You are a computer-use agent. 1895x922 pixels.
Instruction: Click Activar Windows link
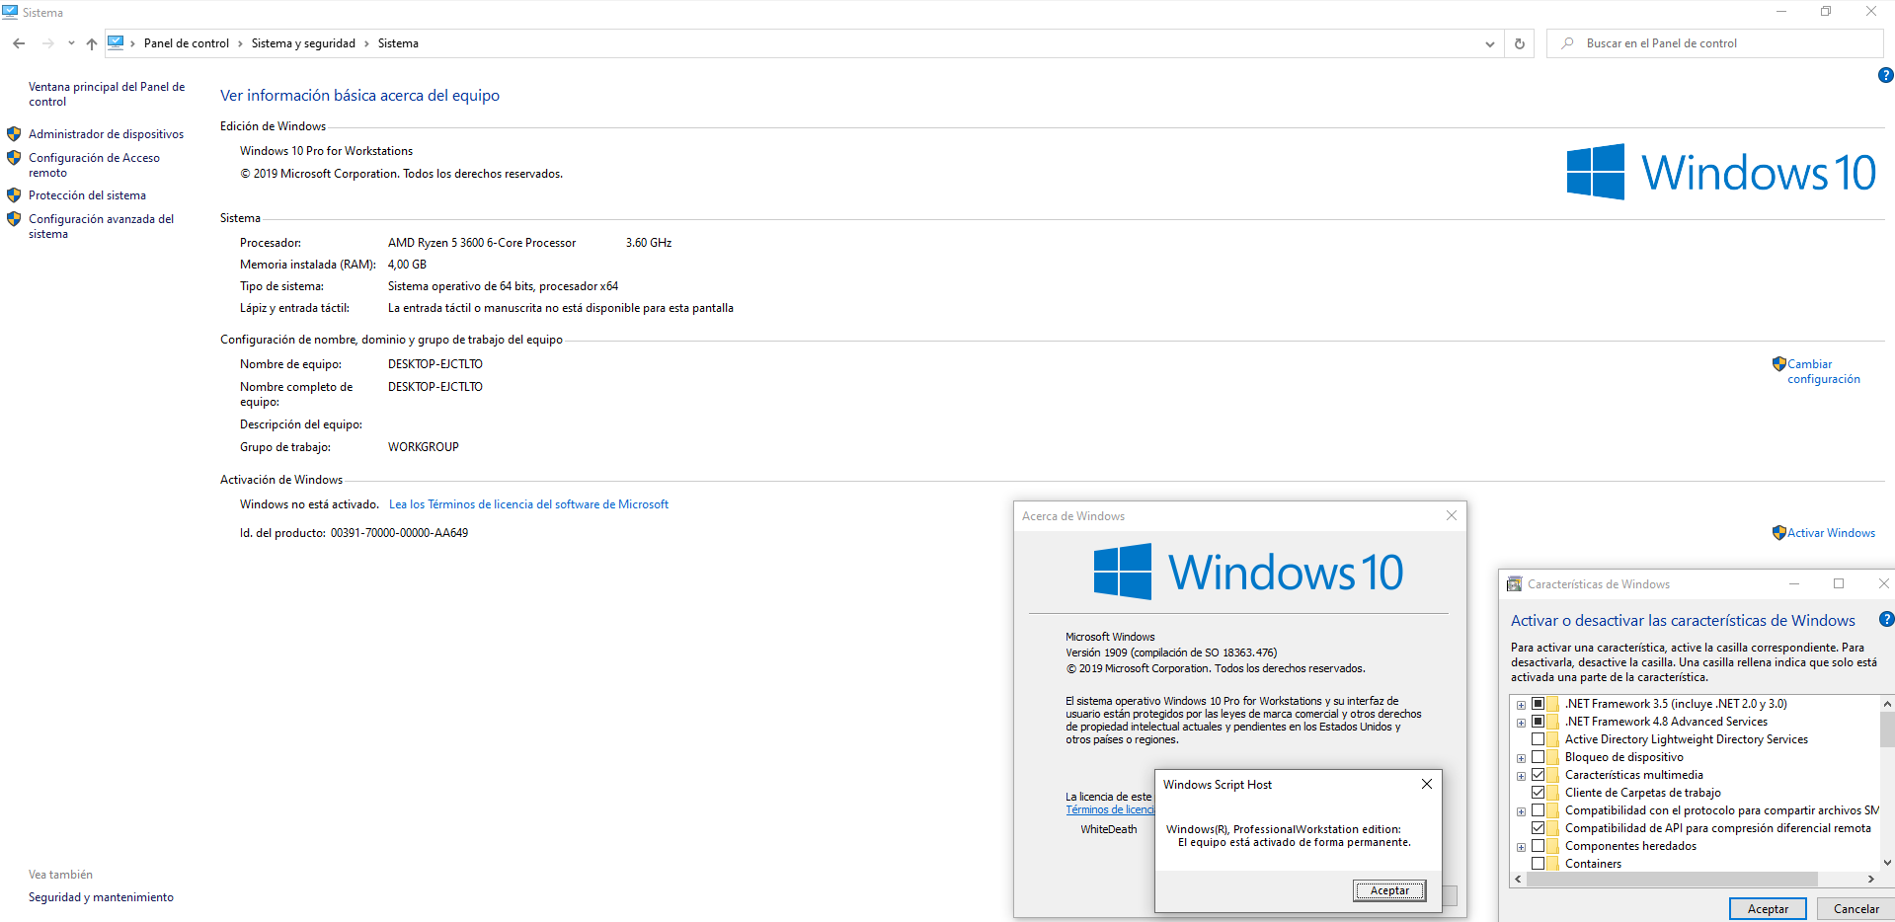point(1831,533)
